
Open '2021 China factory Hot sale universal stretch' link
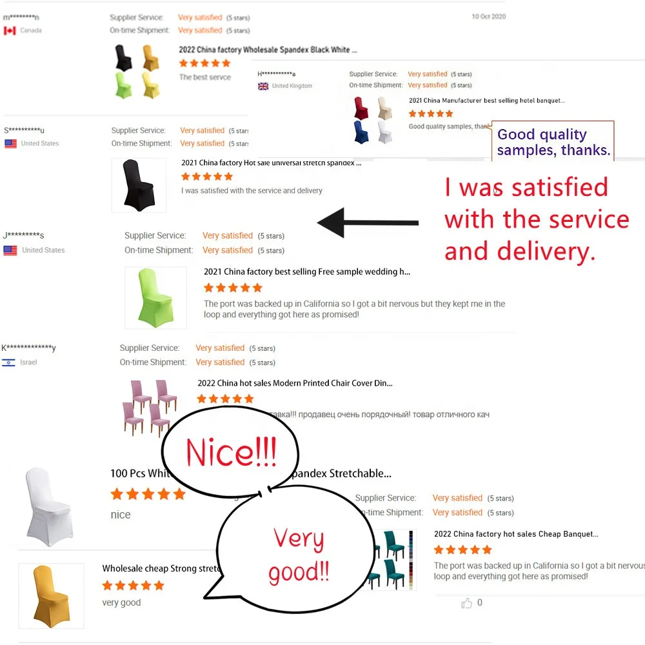(272, 163)
